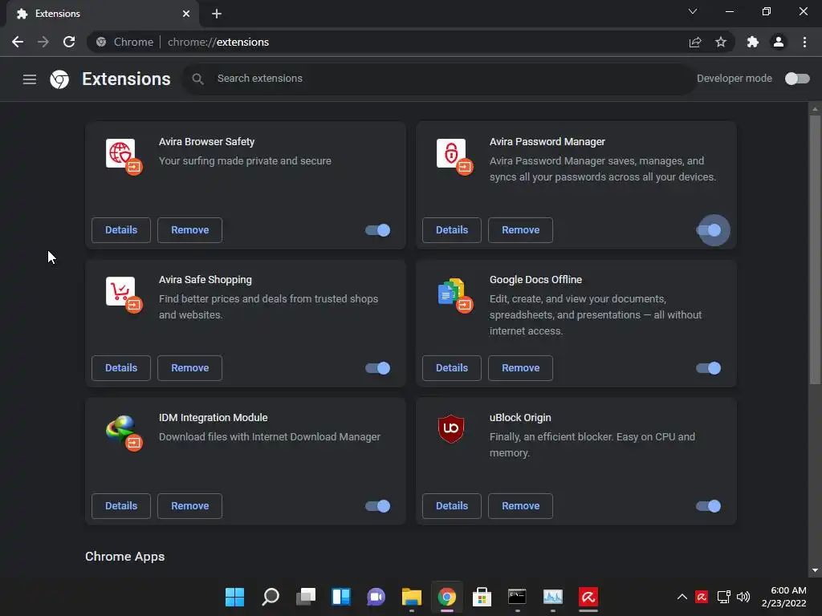Open a new tab with the plus button
Screen dimensions: 822x616
(217, 14)
